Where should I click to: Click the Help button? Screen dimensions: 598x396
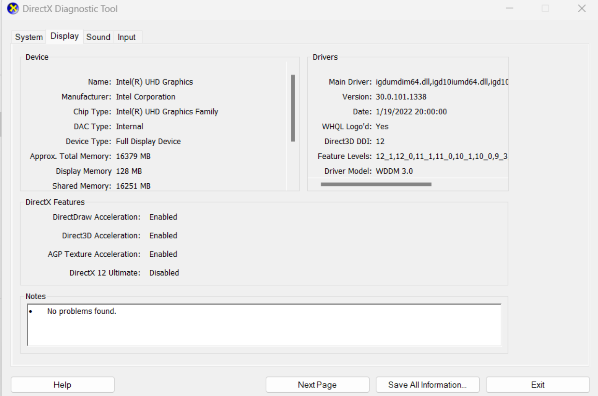click(62, 384)
